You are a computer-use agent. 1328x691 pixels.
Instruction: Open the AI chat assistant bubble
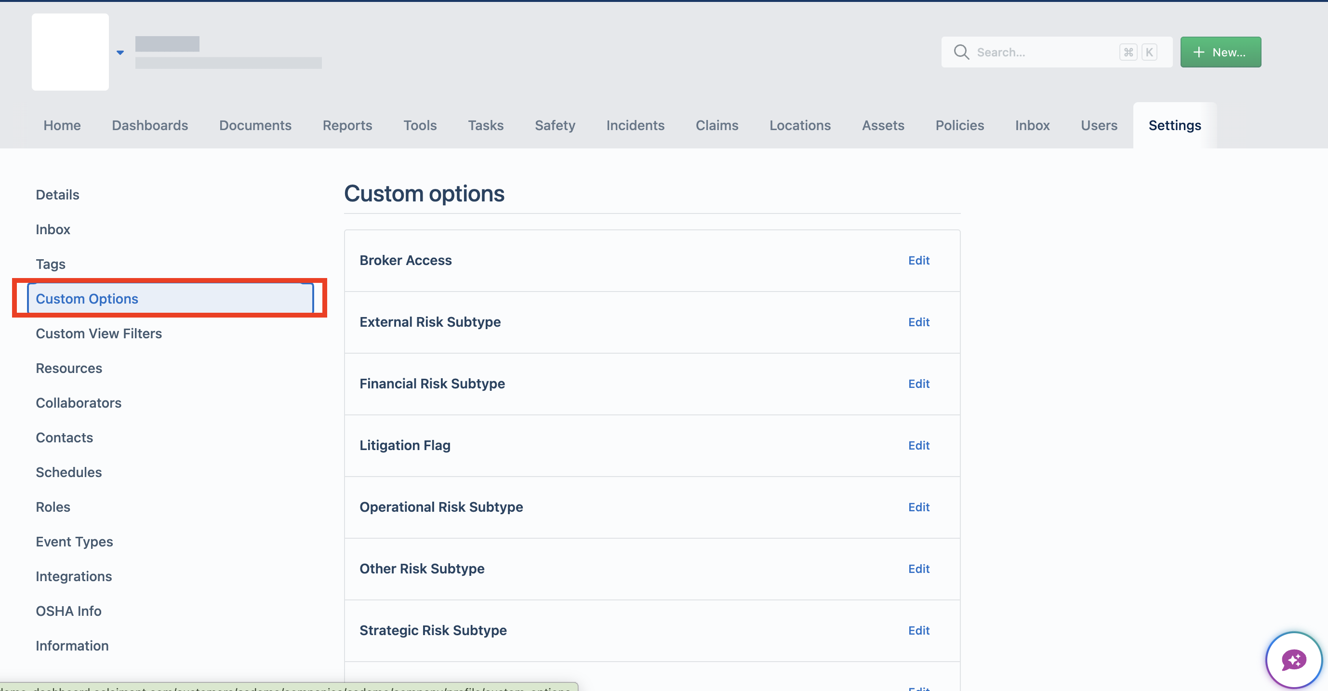tap(1293, 660)
